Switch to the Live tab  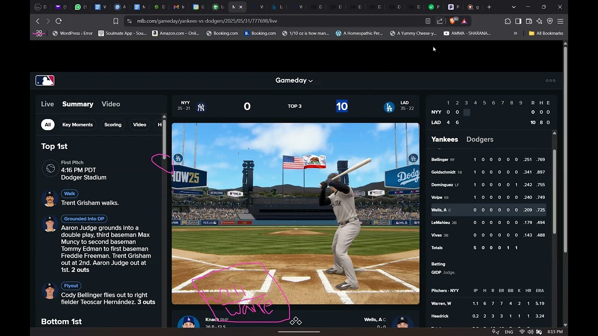point(48,104)
